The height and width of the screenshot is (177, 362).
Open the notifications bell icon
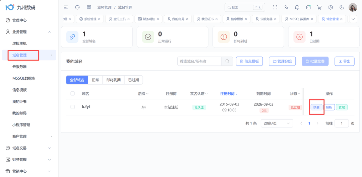click(297, 7)
